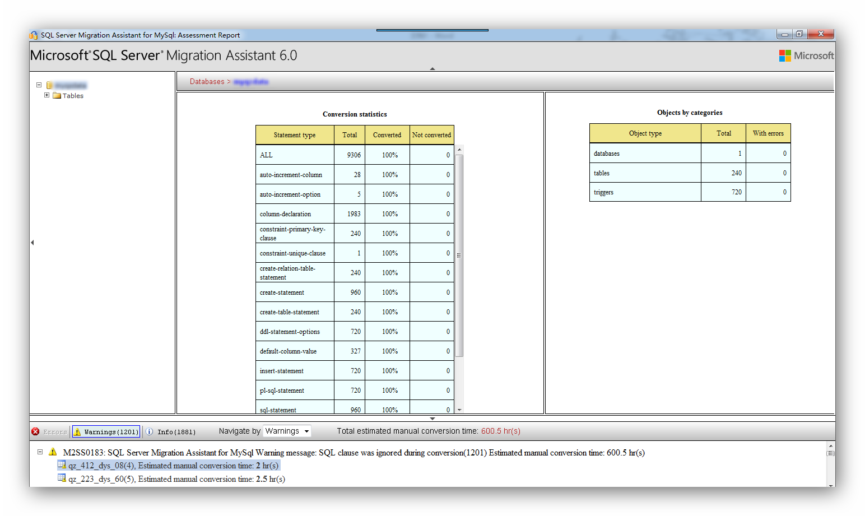Viewport: 865px width, 516px height.
Task: Click the ddl-statement-options row
Action: 355,332
